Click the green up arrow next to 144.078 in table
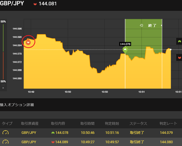This screenshot has height=146, width=182. click(x=53, y=133)
